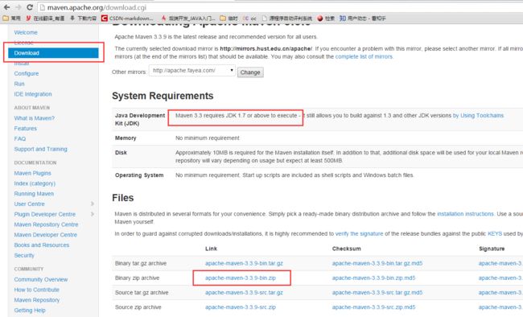This screenshot has width=523, height=317.
Task: Click 'Binary zip archive' row label
Action: pos(137,278)
